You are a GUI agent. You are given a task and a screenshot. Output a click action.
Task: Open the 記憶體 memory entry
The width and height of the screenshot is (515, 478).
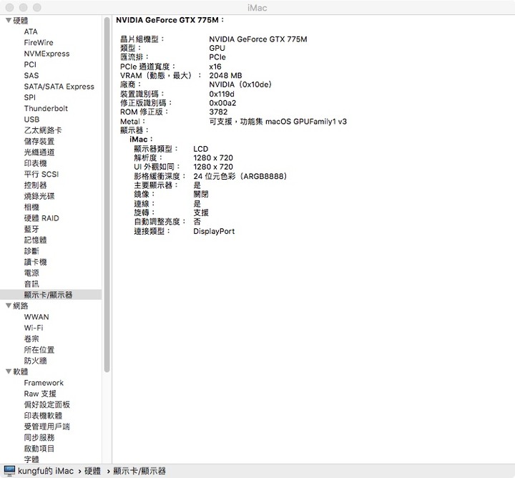(35, 240)
